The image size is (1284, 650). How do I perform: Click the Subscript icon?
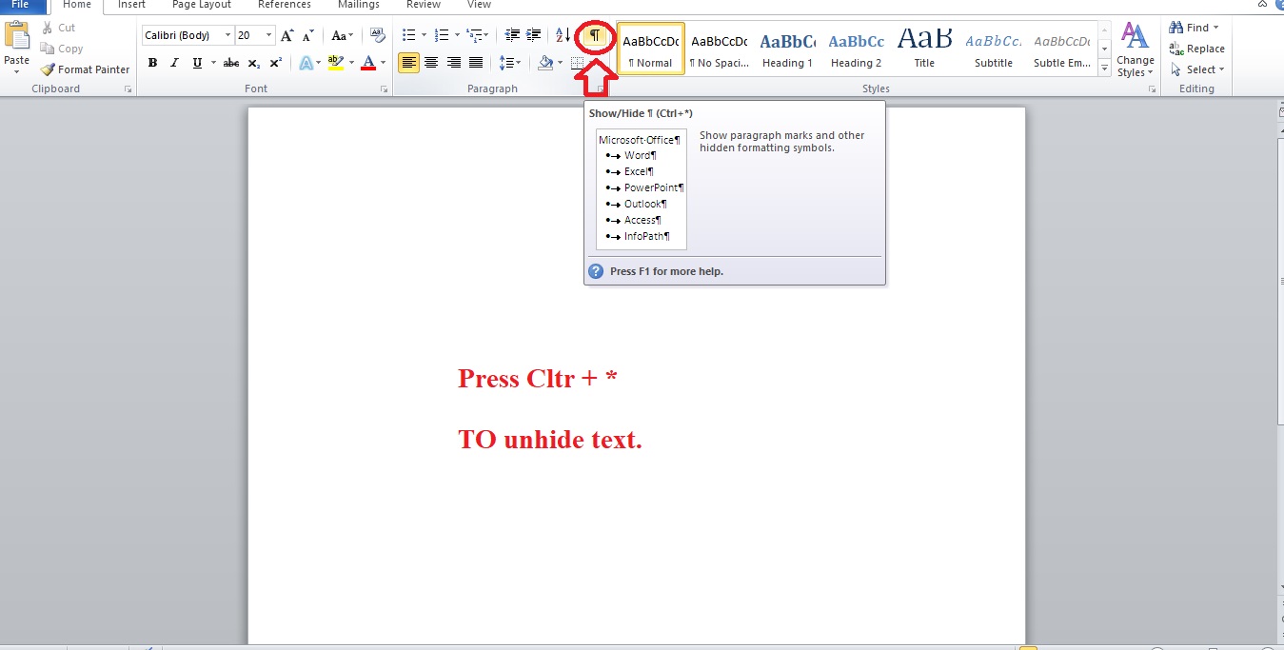click(x=253, y=63)
